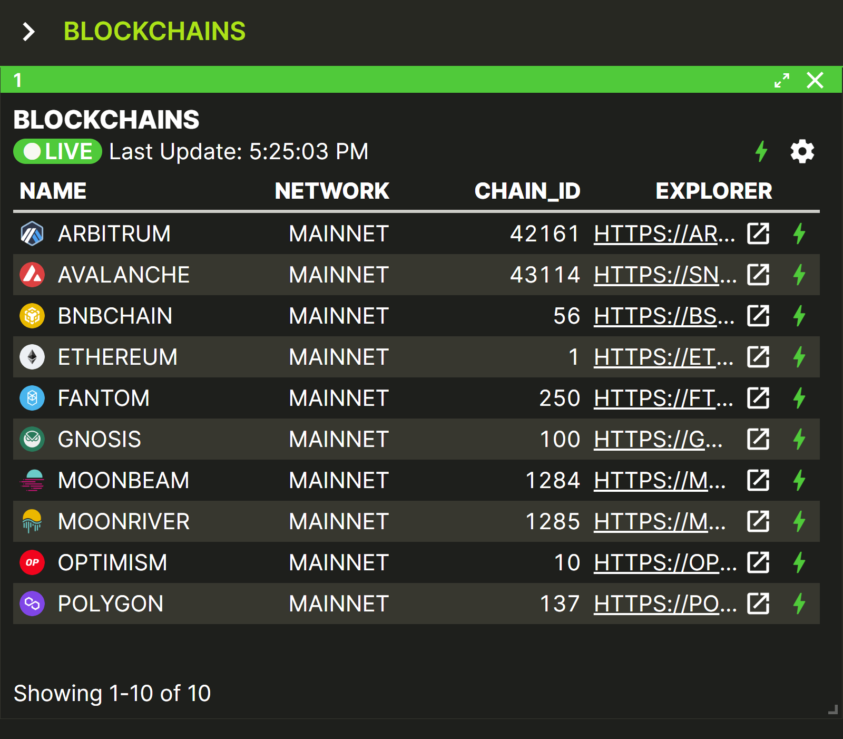Open external link icon for Arbitrum explorer
The image size is (843, 739).
coord(758,234)
